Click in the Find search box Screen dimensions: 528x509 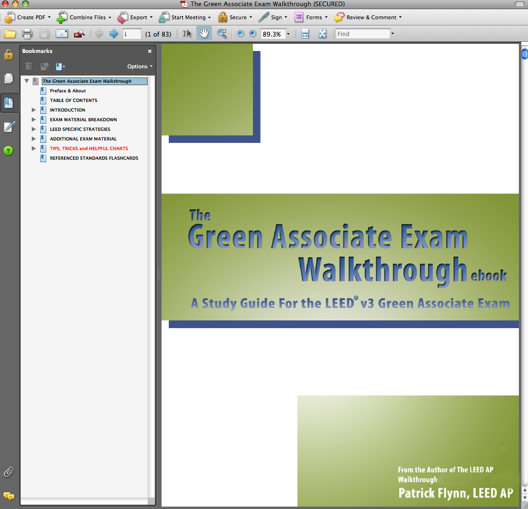(x=363, y=34)
